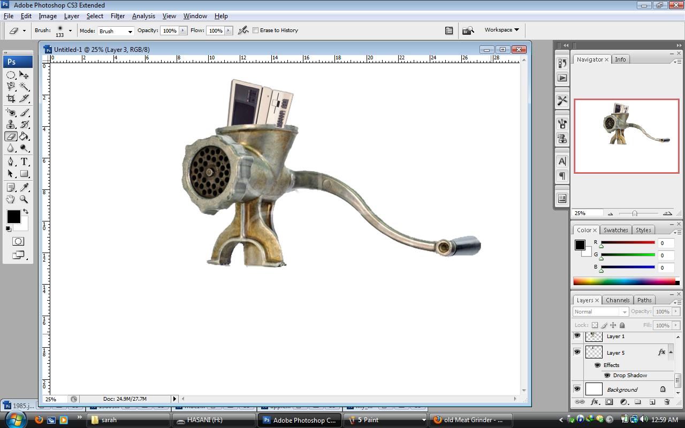Hide Layer 5 visibility eye

[x=577, y=352]
